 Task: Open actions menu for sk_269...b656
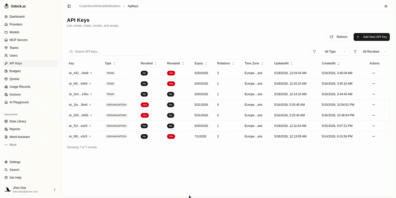pyautogui.click(x=373, y=115)
